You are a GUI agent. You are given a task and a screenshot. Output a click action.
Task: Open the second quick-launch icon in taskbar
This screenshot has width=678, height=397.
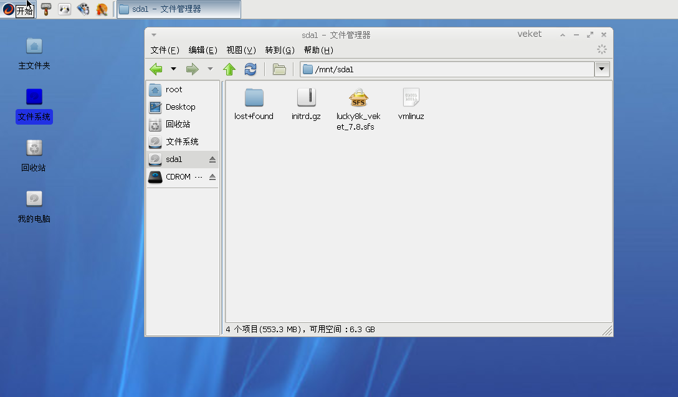[65, 9]
